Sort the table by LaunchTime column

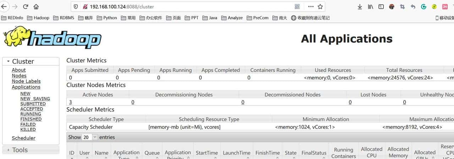(237, 153)
